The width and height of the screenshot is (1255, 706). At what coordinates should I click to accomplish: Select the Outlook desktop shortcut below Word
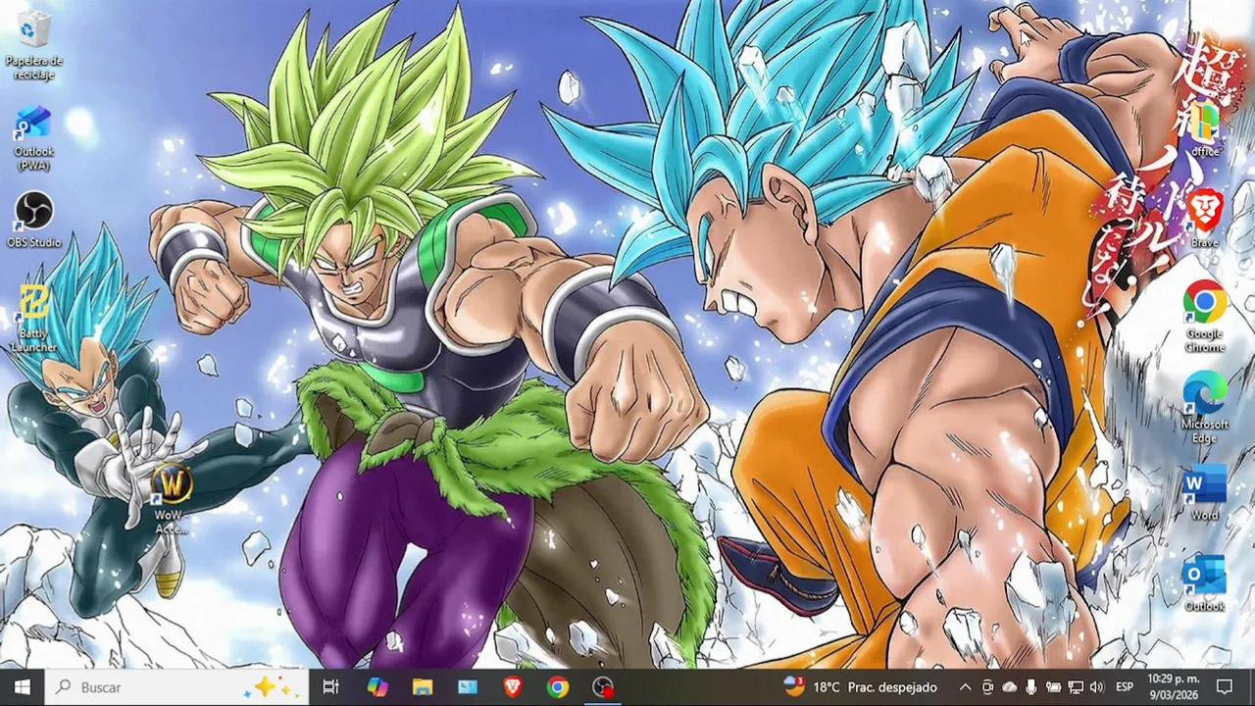click(1205, 582)
